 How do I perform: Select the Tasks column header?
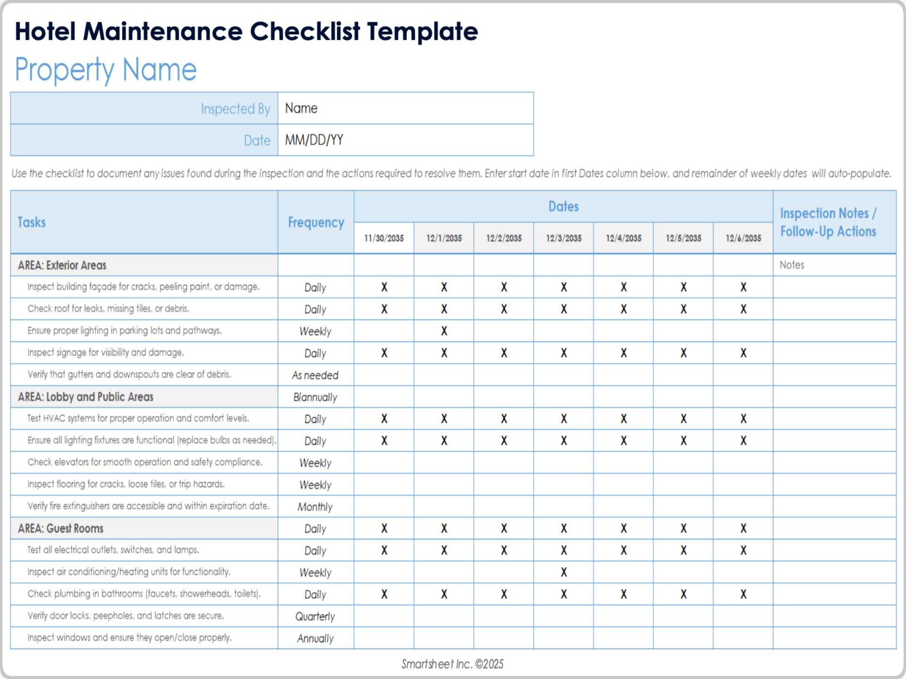32,222
